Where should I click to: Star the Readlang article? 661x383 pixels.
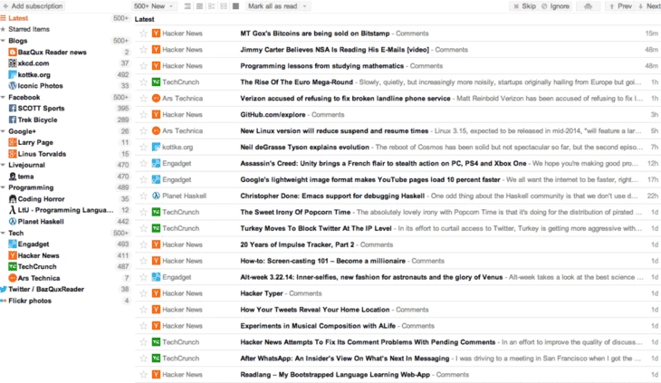click(x=143, y=375)
